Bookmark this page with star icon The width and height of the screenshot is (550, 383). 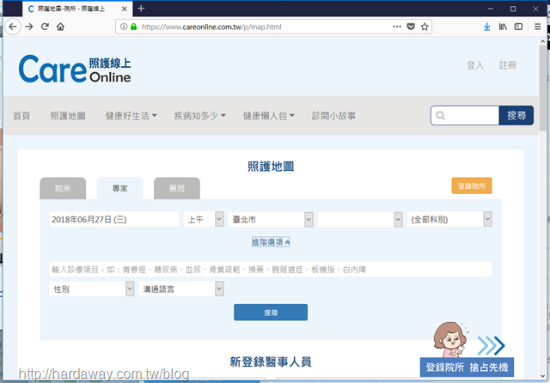pos(425,27)
